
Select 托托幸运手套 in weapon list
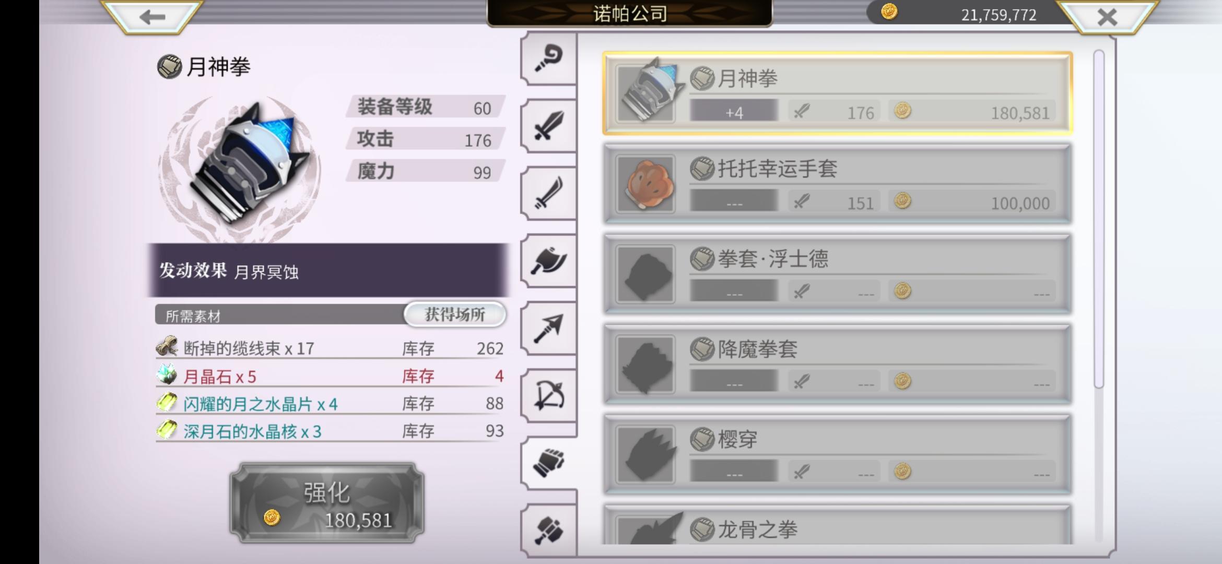pyautogui.click(x=838, y=184)
